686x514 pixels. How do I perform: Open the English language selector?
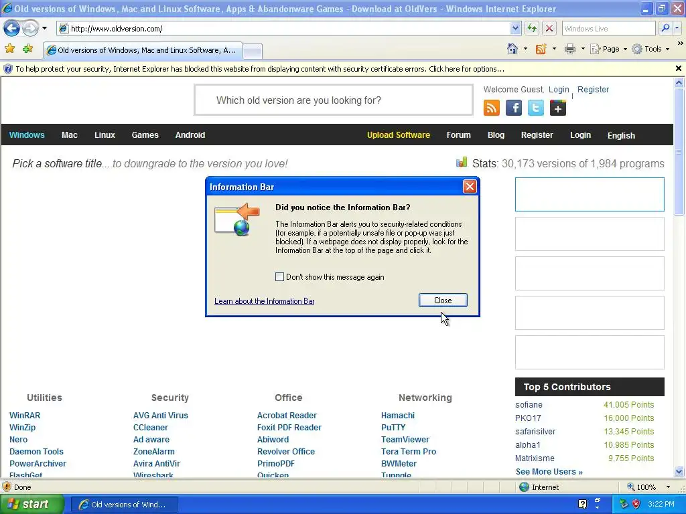pyautogui.click(x=621, y=135)
